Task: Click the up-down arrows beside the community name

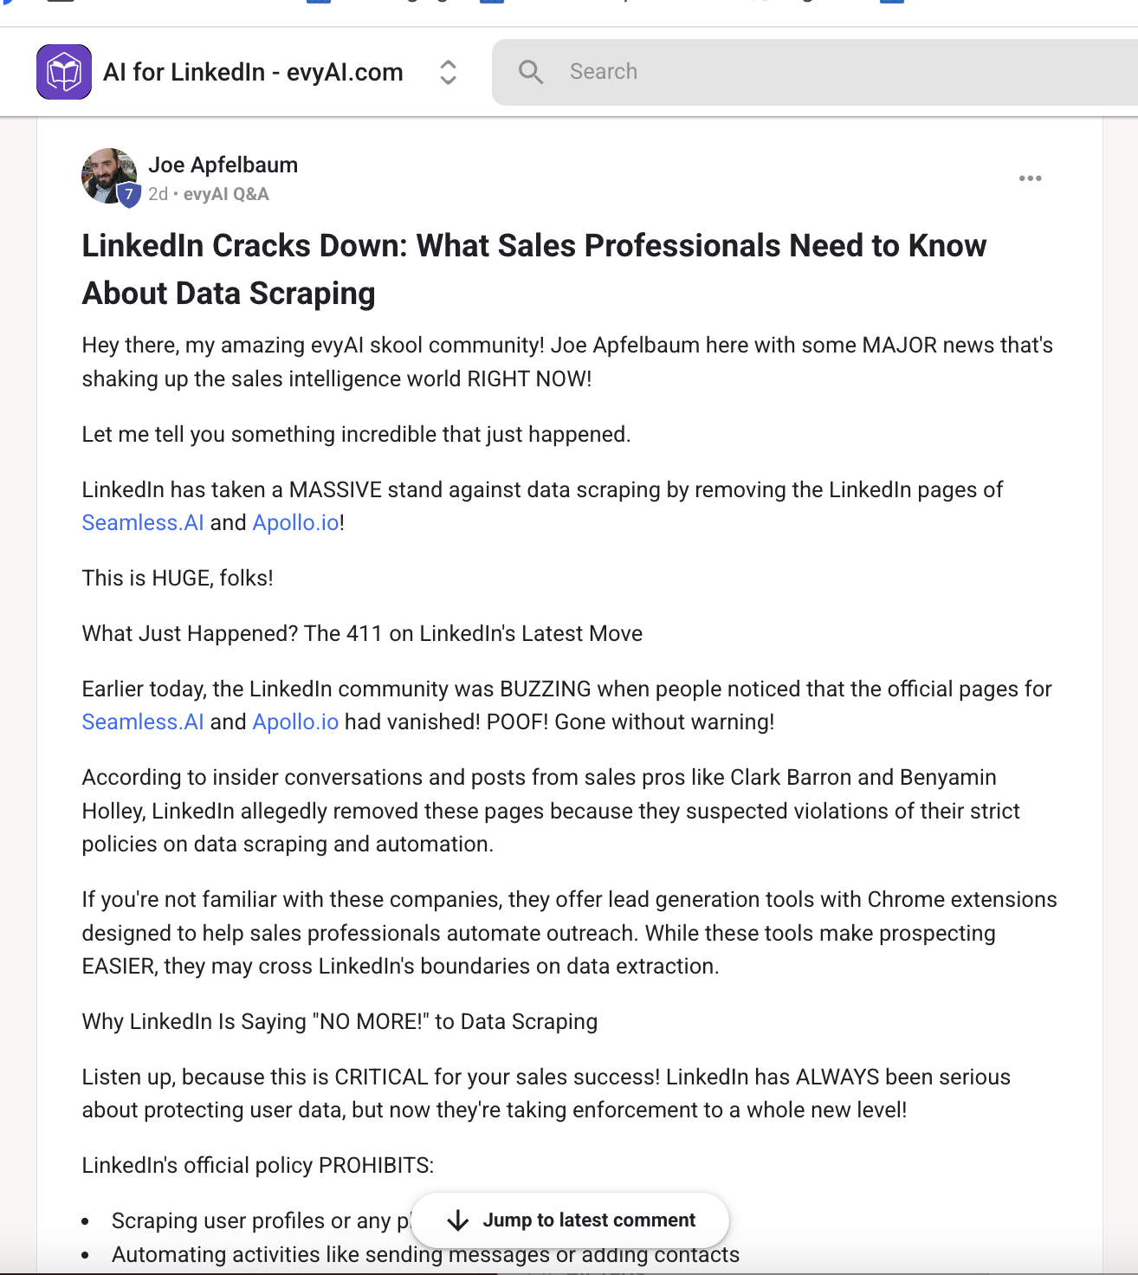Action: (x=449, y=73)
